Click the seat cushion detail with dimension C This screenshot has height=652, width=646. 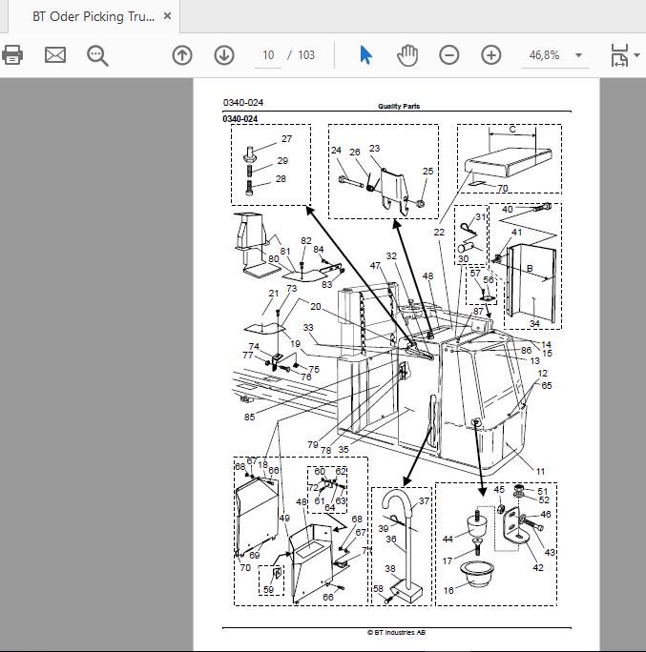pos(509,158)
